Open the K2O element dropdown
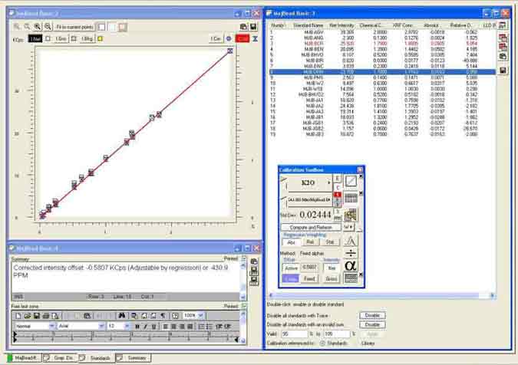This screenshot has width=518, height=365. click(308, 182)
